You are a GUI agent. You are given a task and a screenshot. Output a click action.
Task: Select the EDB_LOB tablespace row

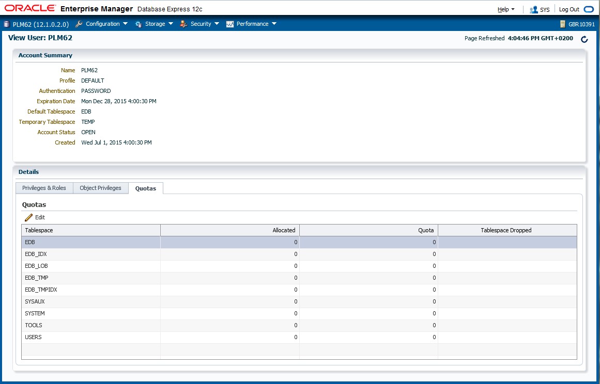299,266
